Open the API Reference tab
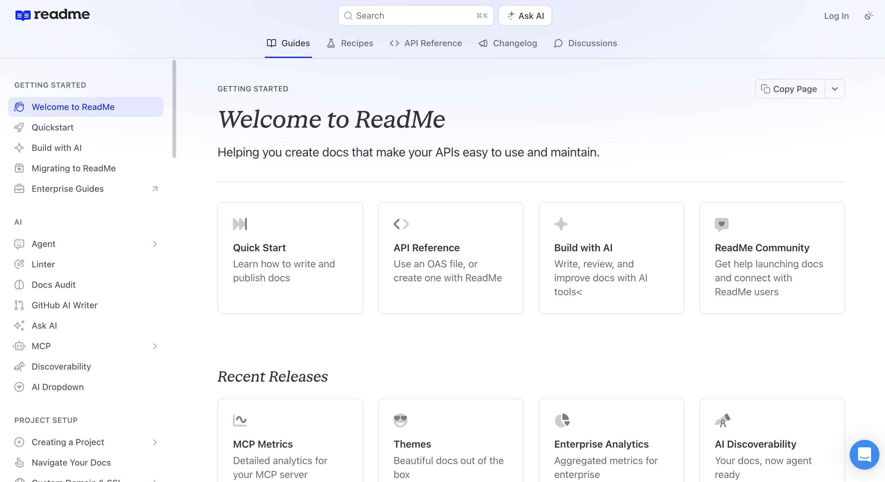The height and width of the screenshot is (482, 885). coord(426,43)
